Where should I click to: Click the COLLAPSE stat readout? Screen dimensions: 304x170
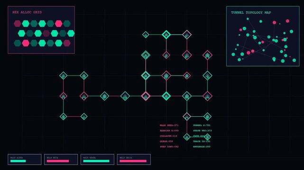pyautogui.click(x=168, y=136)
